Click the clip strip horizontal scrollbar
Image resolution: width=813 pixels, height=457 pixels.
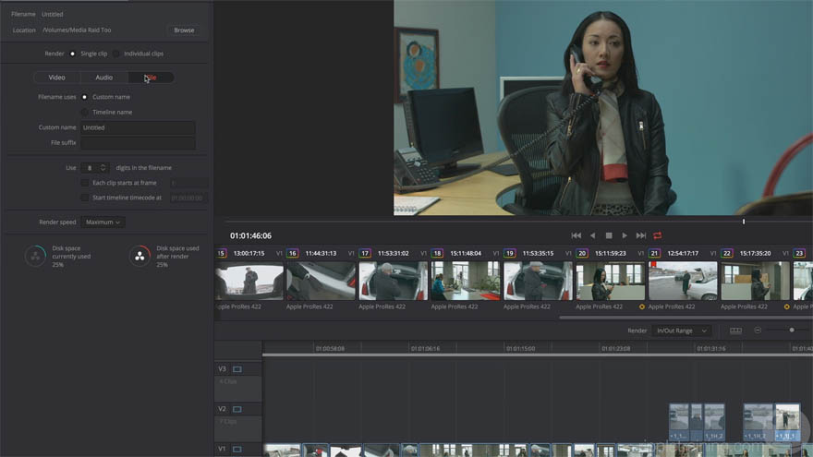click(686, 317)
